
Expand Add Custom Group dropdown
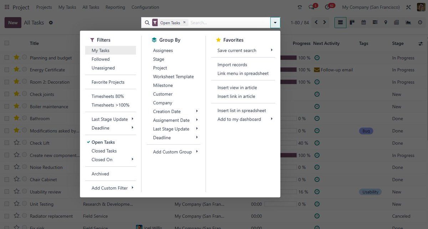pyautogui.click(x=175, y=152)
